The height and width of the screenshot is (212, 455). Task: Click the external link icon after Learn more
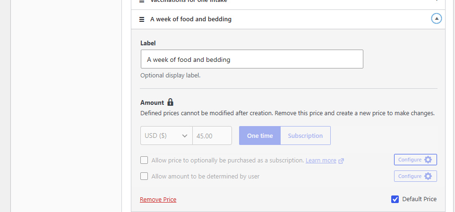pyautogui.click(x=341, y=161)
